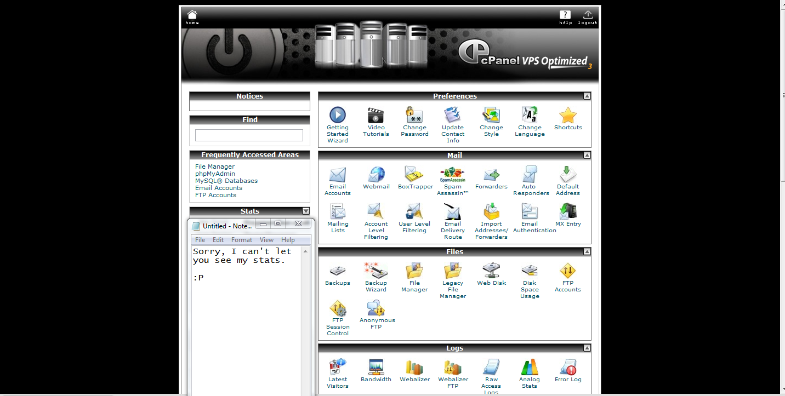This screenshot has height=396, width=785.
Task: Check Bandwidth statistics
Action: (376, 368)
